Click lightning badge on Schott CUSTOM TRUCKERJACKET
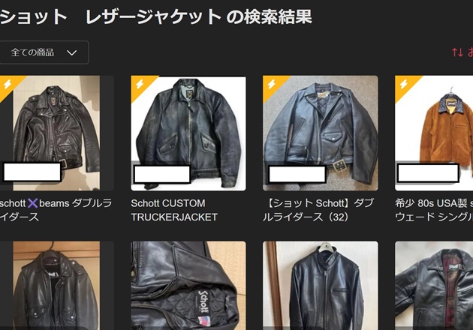Viewport: 473px width, 330px height. pos(140,85)
